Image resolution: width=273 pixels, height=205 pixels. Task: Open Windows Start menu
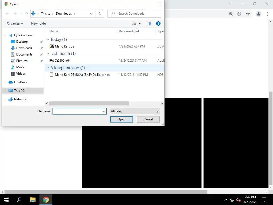pos(6,200)
